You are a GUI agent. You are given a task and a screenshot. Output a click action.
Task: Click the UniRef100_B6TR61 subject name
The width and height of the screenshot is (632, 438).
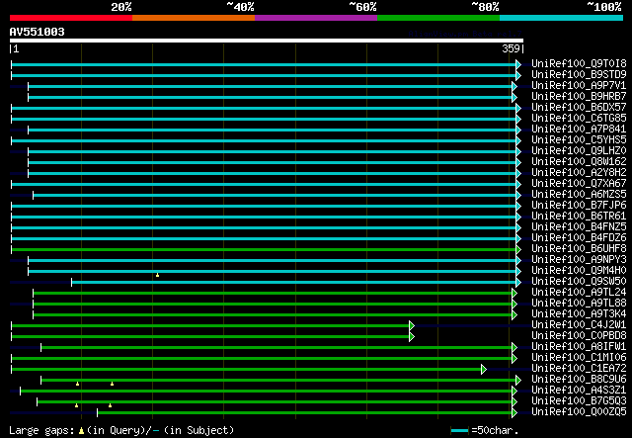[579, 217]
